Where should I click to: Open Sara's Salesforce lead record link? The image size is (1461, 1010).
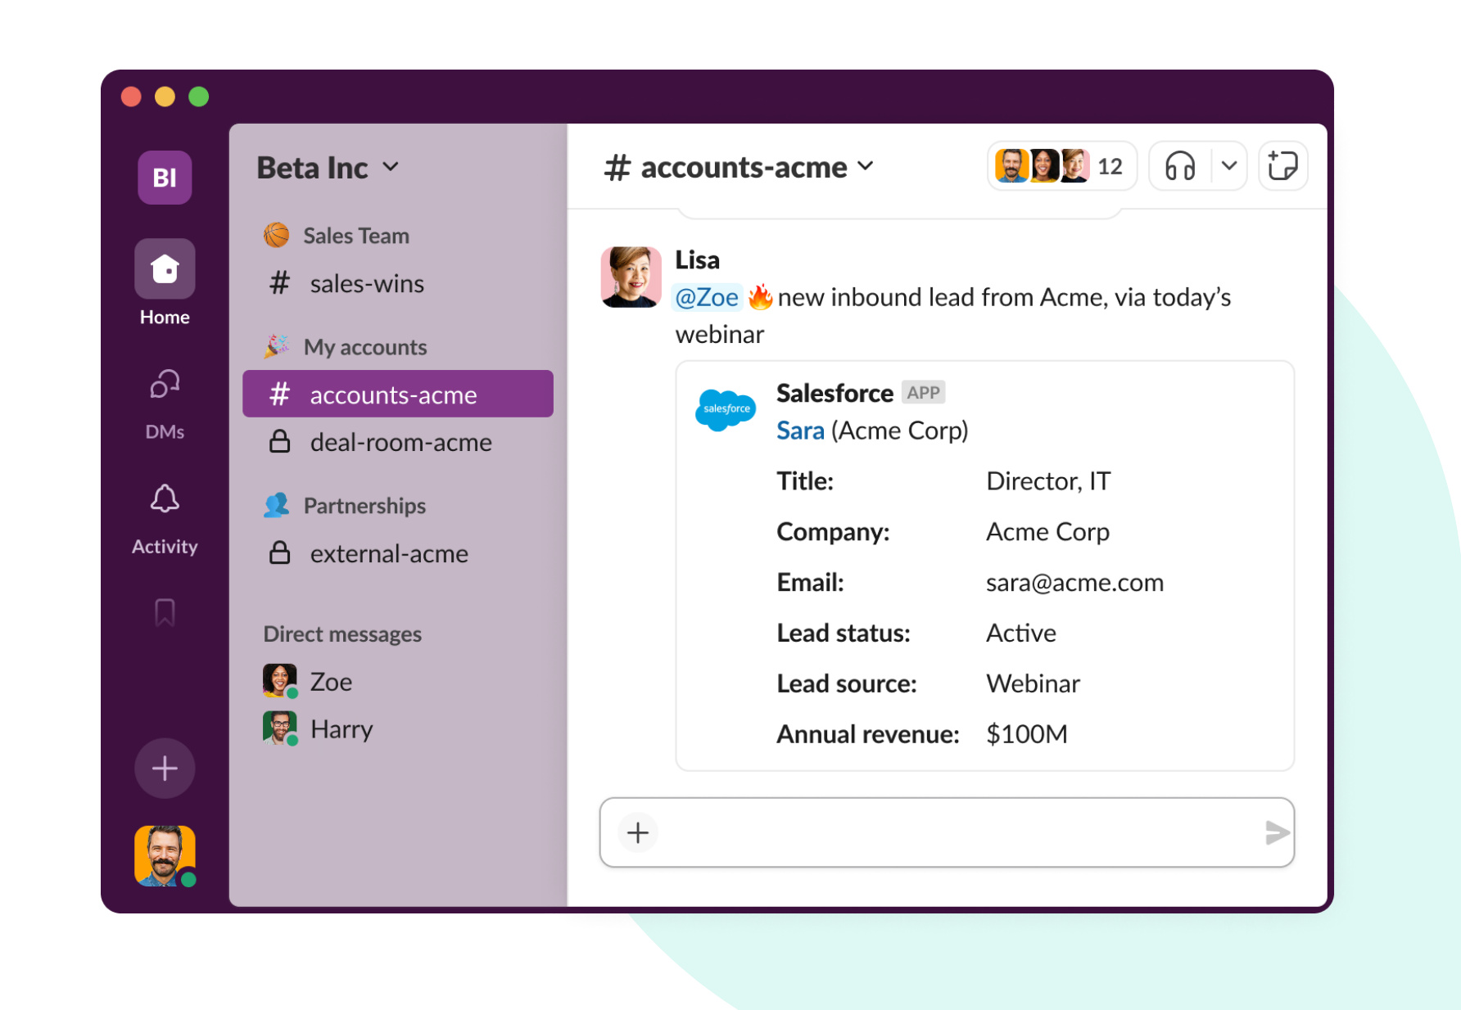pyautogui.click(x=800, y=431)
